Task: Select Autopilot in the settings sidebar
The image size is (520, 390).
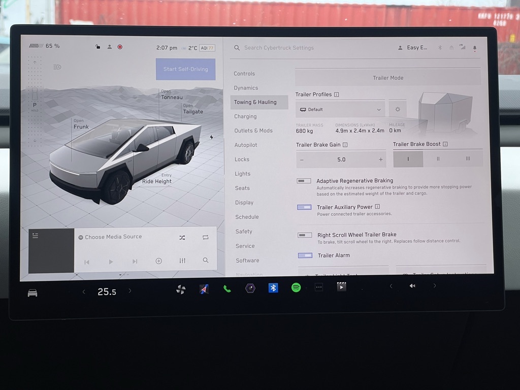Action: click(x=246, y=145)
